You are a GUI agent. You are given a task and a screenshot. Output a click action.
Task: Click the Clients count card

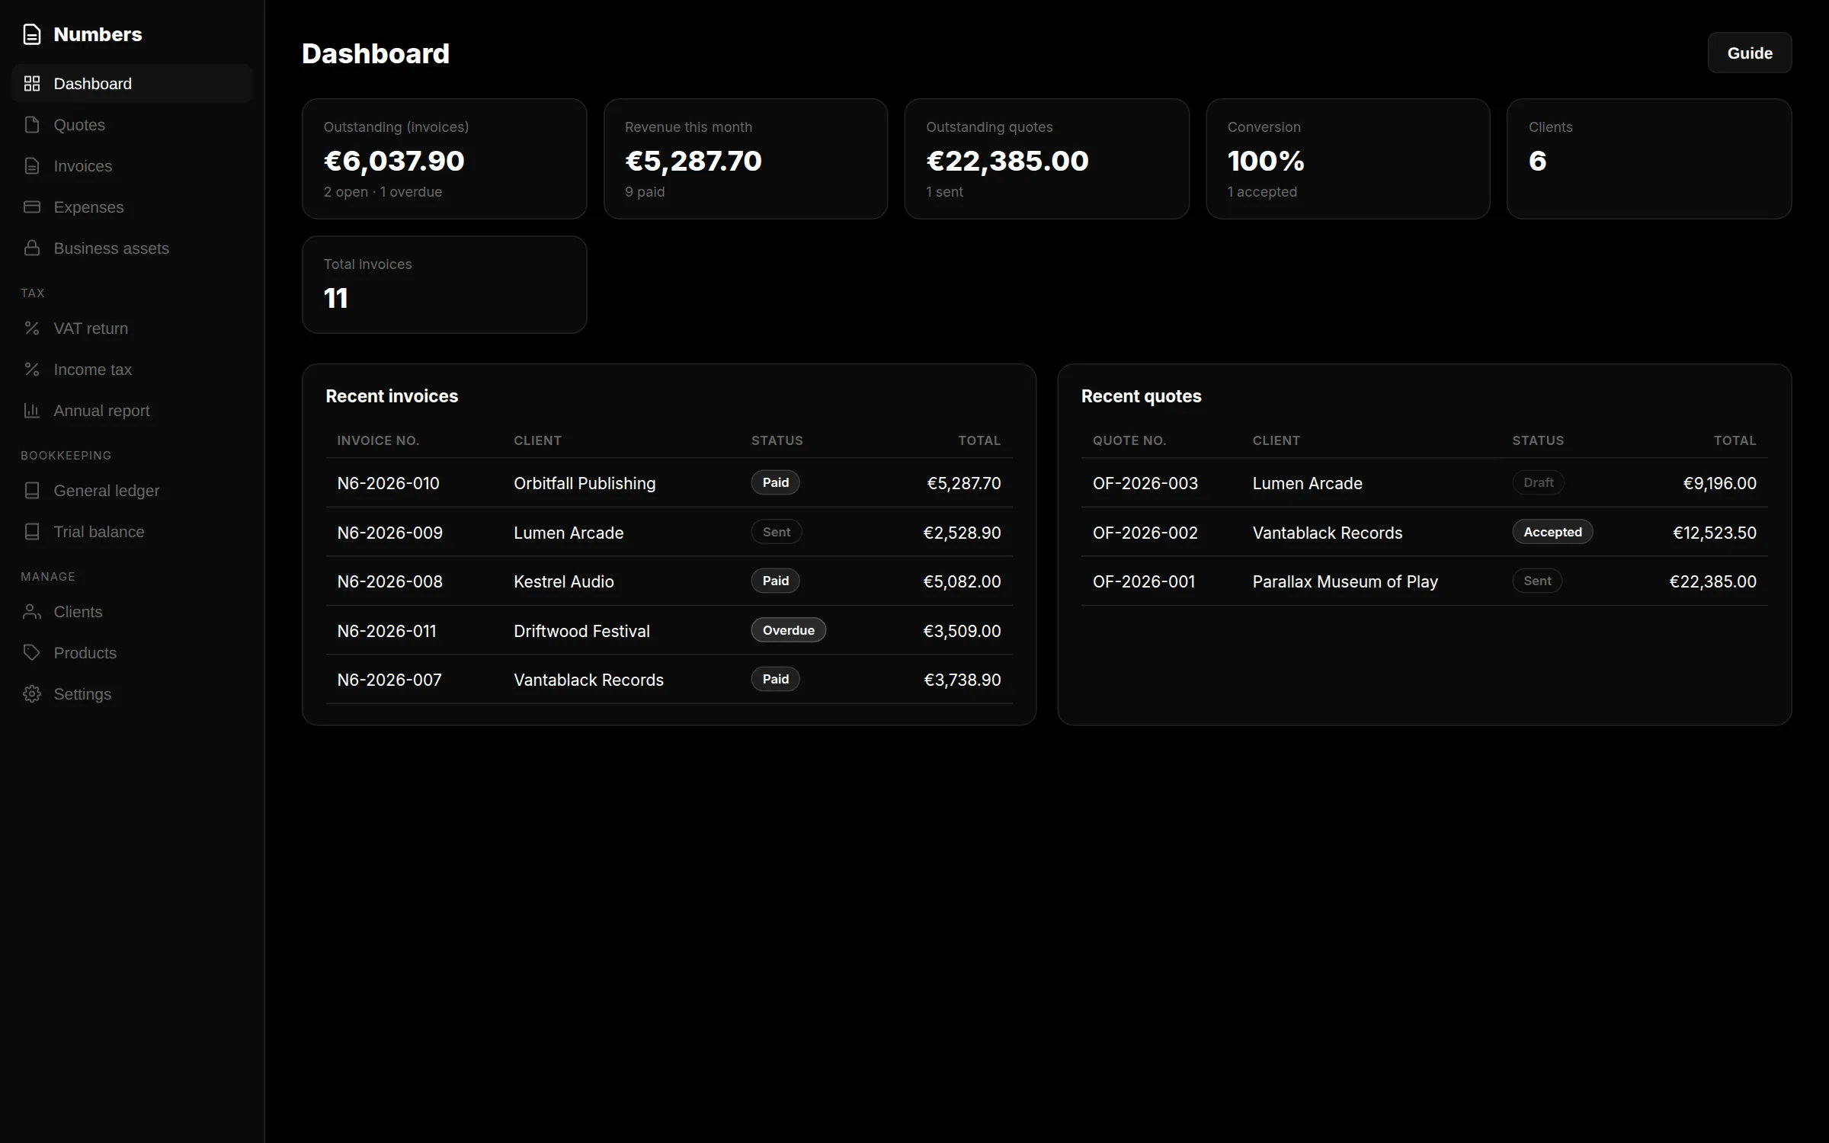(x=1648, y=158)
